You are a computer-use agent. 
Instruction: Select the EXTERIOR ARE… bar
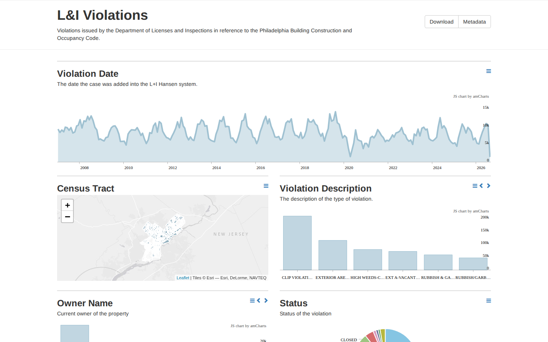[x=333, y=255]
